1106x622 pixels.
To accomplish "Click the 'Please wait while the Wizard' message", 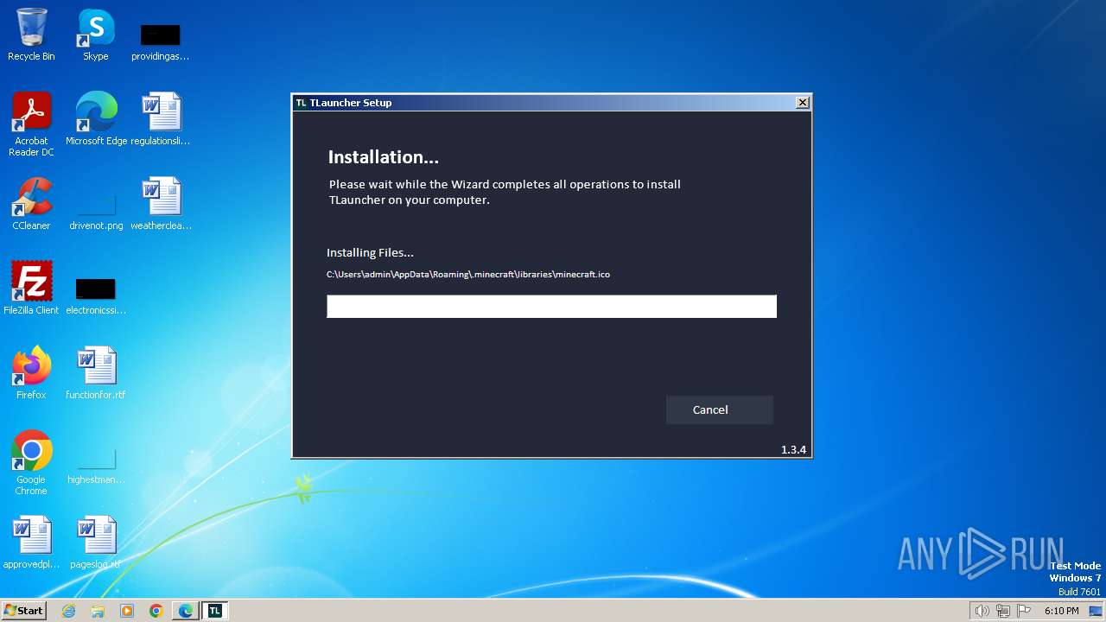I will pyautogui.click(x=505, y=192).
